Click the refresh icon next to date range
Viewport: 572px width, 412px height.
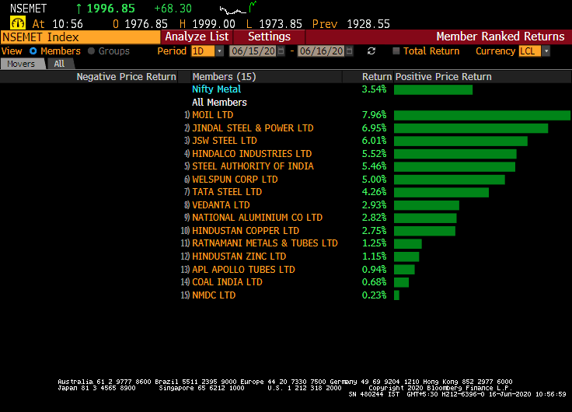pos(371,51)
